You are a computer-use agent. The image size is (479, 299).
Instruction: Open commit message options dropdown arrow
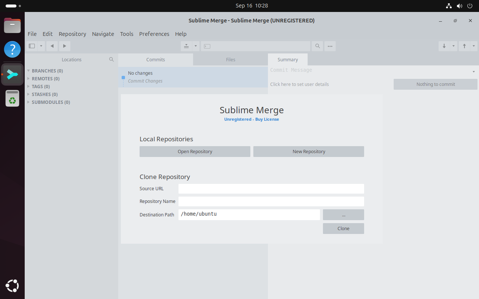(474, 71)
